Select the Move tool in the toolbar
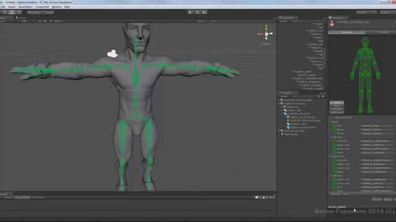The width and height of the screenshot is (396, 222). pyautogui.click(x=5, y=12)
